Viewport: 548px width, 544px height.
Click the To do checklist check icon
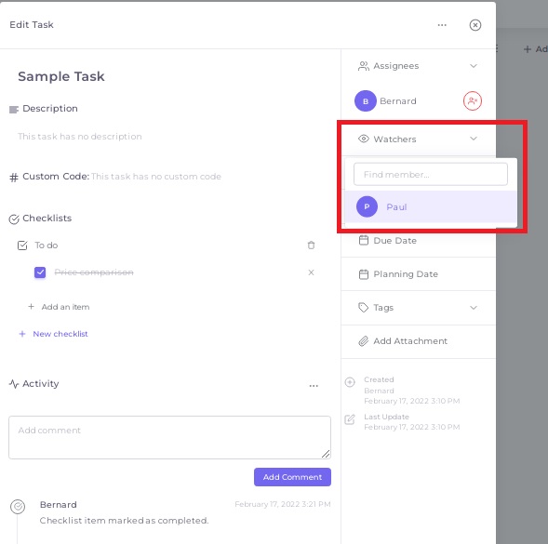point(22,245)
